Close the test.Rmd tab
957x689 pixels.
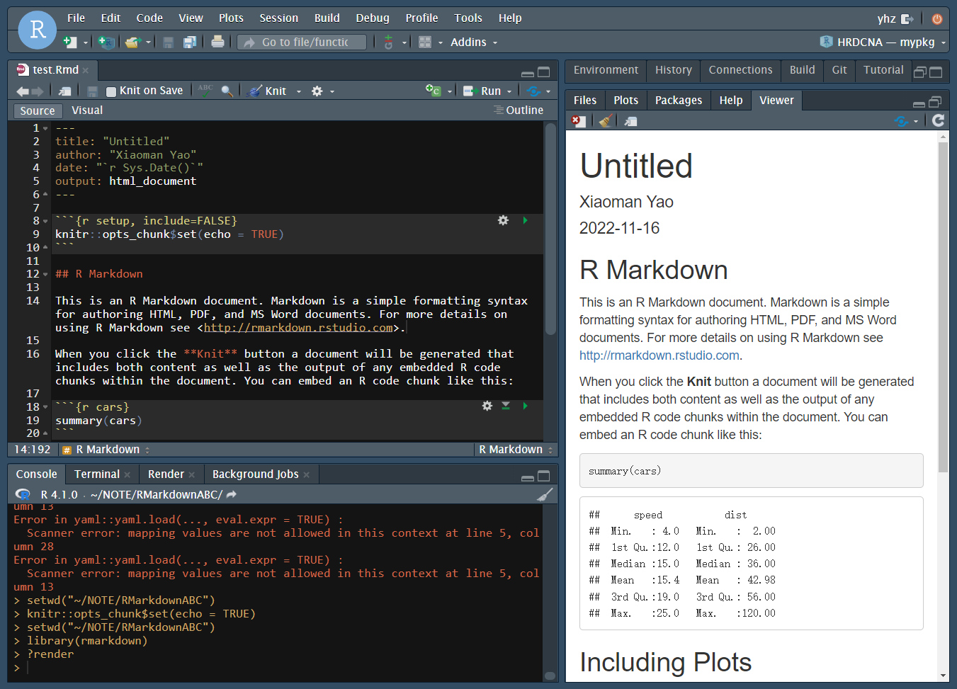pyautogui.click(x=86, y=70)
